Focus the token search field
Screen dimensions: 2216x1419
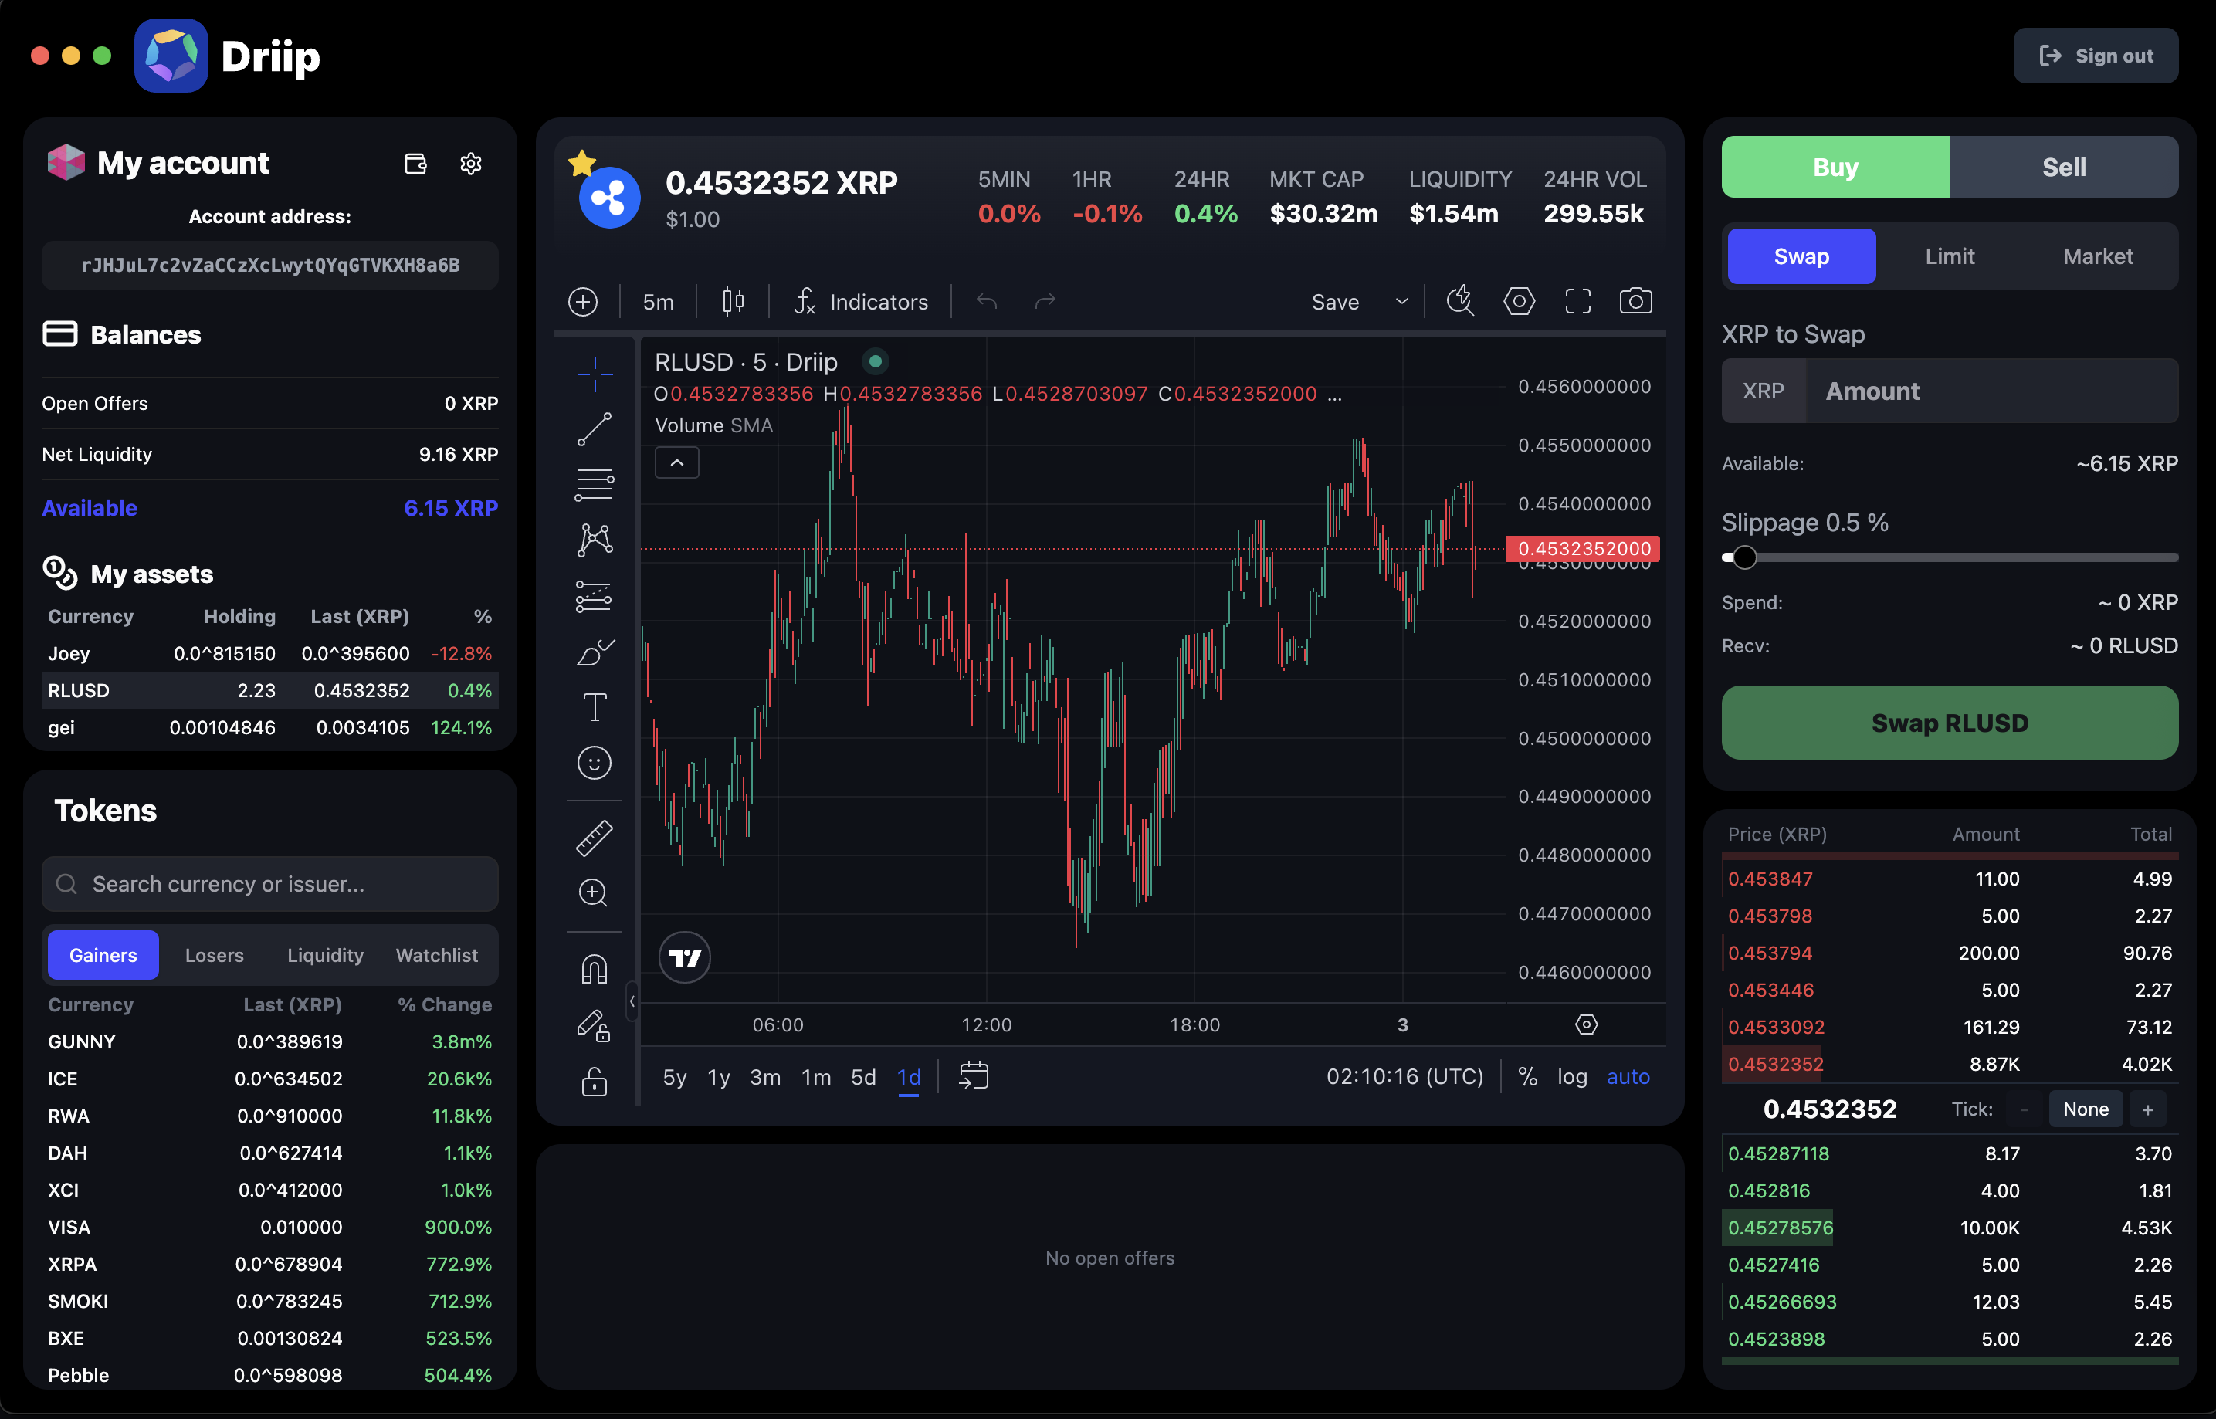[x=270, y=885]
